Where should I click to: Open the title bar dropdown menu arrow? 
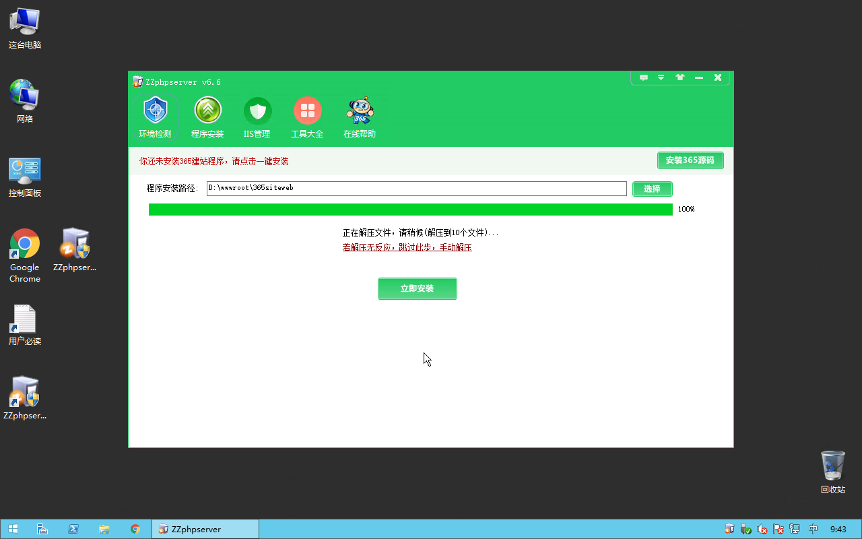click(x=661, y=77)
